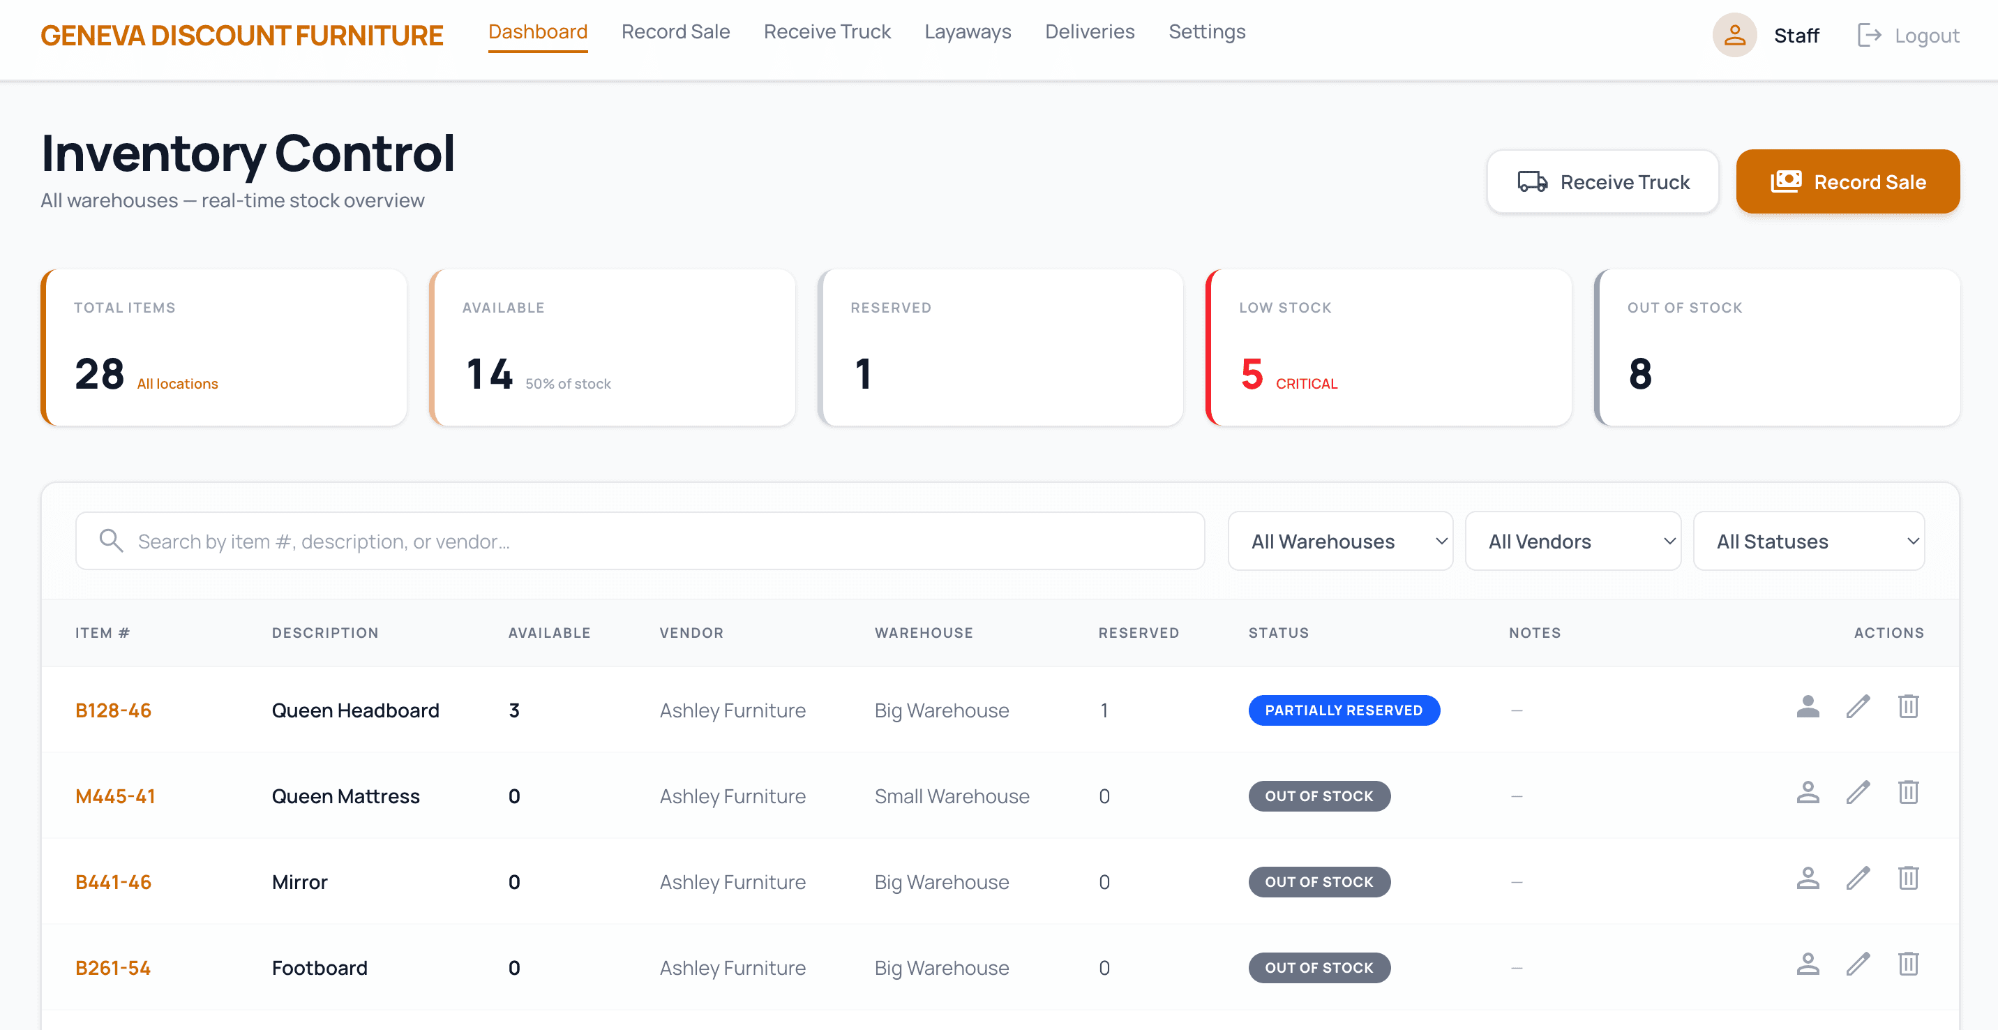Click the Item # column header
Screen dimensions: 1998x1030
[x=103, y=633]
